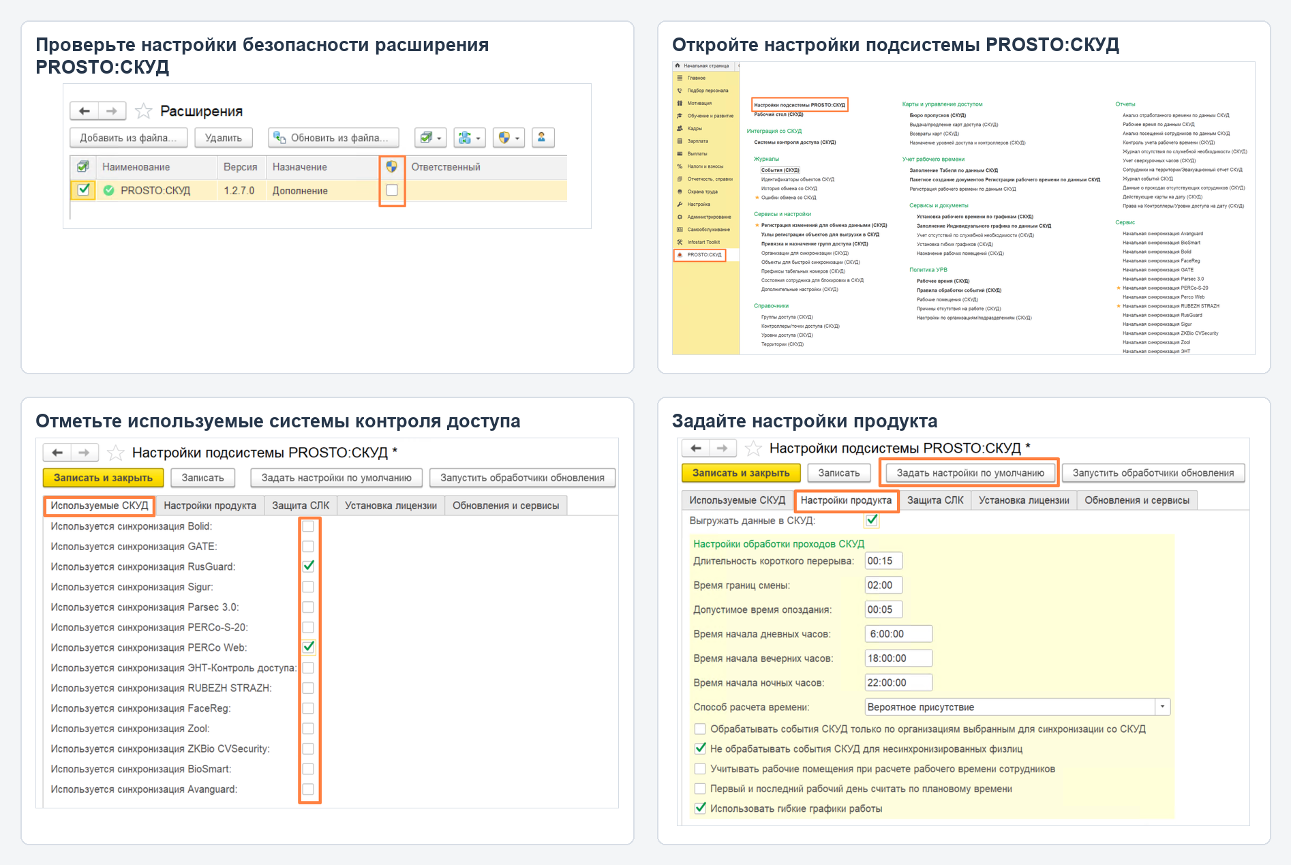
Task: Switch to 'Защита СЛК' tab under 'Отметьте используемые системы'
Action: point(301,506)
